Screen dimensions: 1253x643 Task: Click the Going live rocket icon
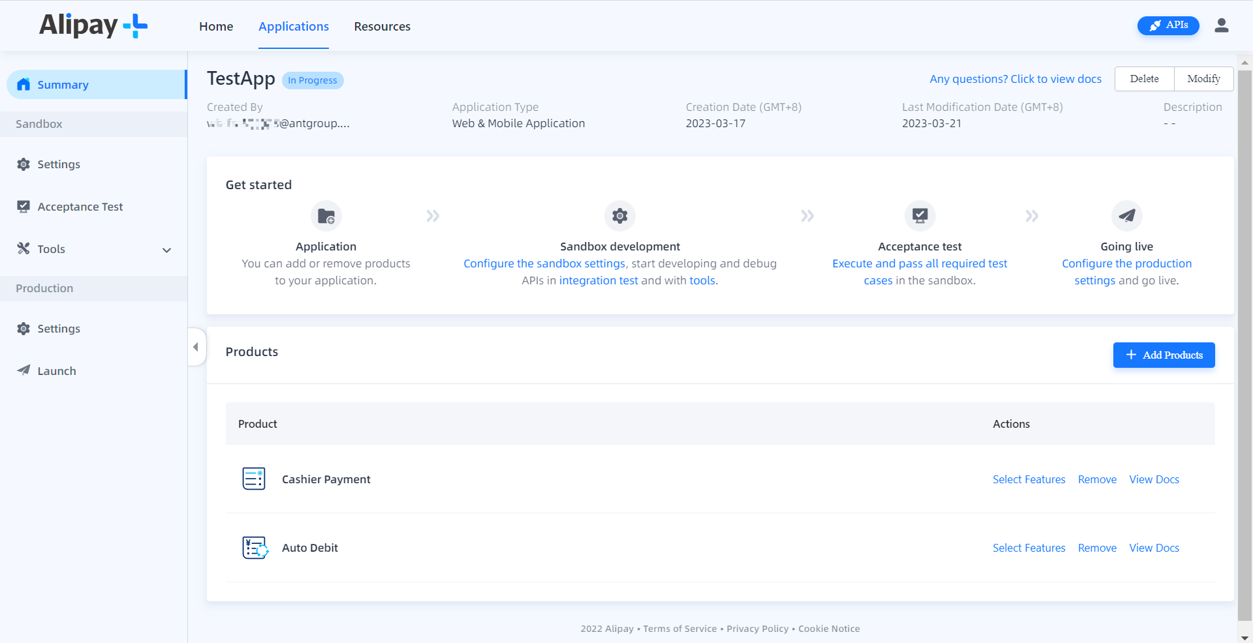click(x=1127, y=216)
